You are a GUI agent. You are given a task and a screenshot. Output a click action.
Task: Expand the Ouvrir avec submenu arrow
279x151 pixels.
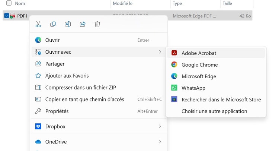tap(160, 52)
